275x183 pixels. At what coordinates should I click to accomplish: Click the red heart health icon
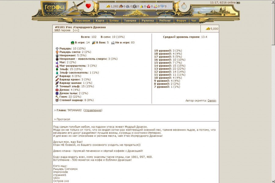[88, 6]
